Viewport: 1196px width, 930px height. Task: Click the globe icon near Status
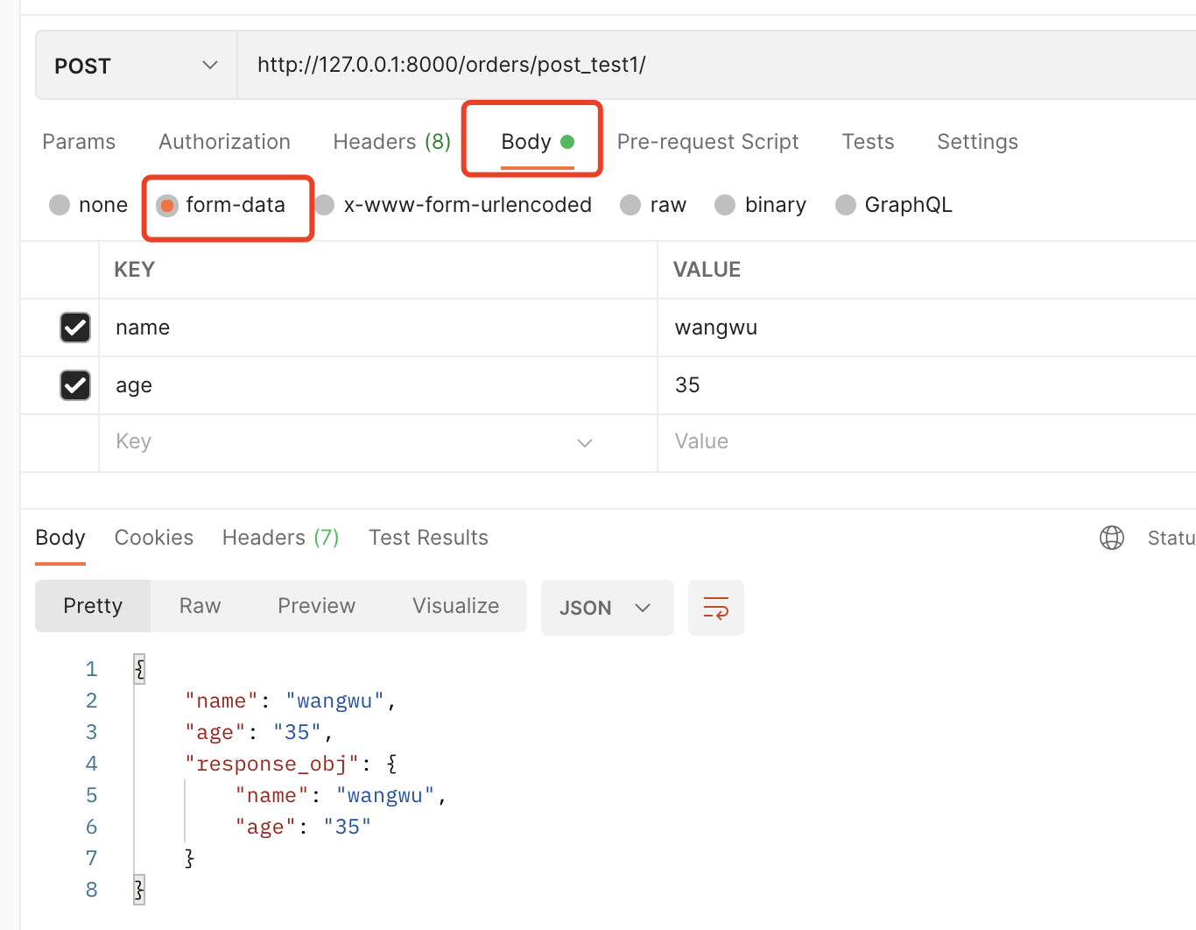(x=1111, y=537)
